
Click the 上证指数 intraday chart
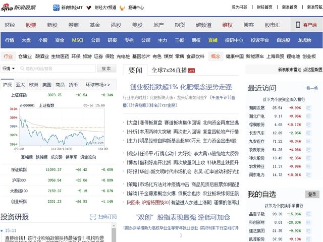click(x=62, y=126)
